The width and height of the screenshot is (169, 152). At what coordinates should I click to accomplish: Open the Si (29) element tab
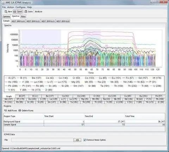(x=40, y=102)
